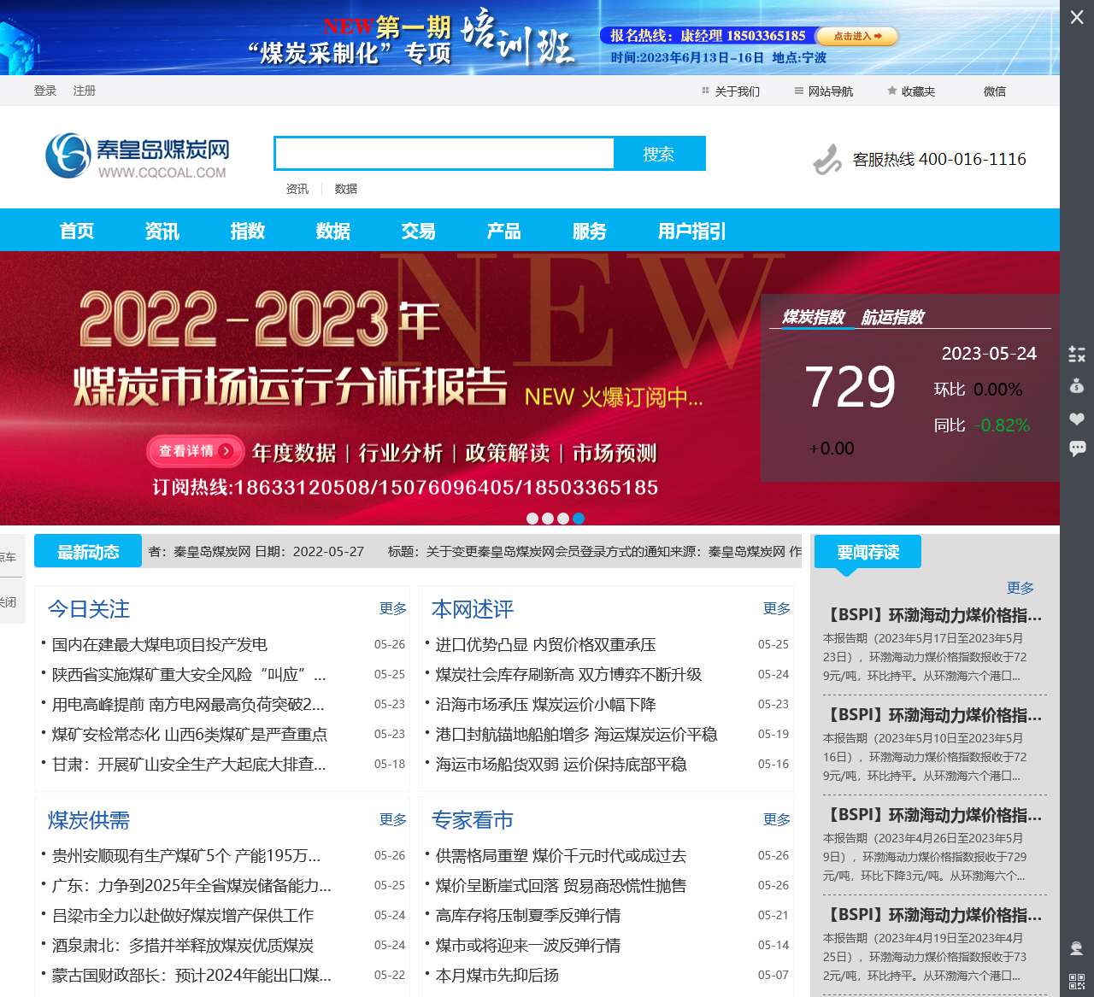Click the phone icon beside 客服热线
This screenshot has width=1094, height=997.
point(827,160)
